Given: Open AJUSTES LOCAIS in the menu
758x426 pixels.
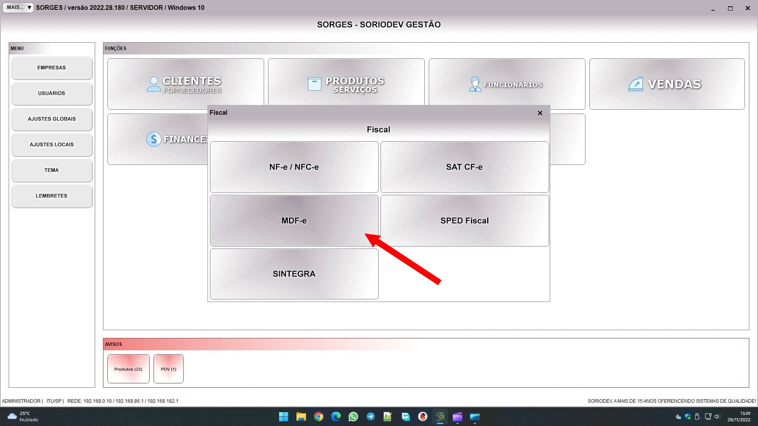Looking at the screenshot, I should pyautogui.click(x=52, y=145).
